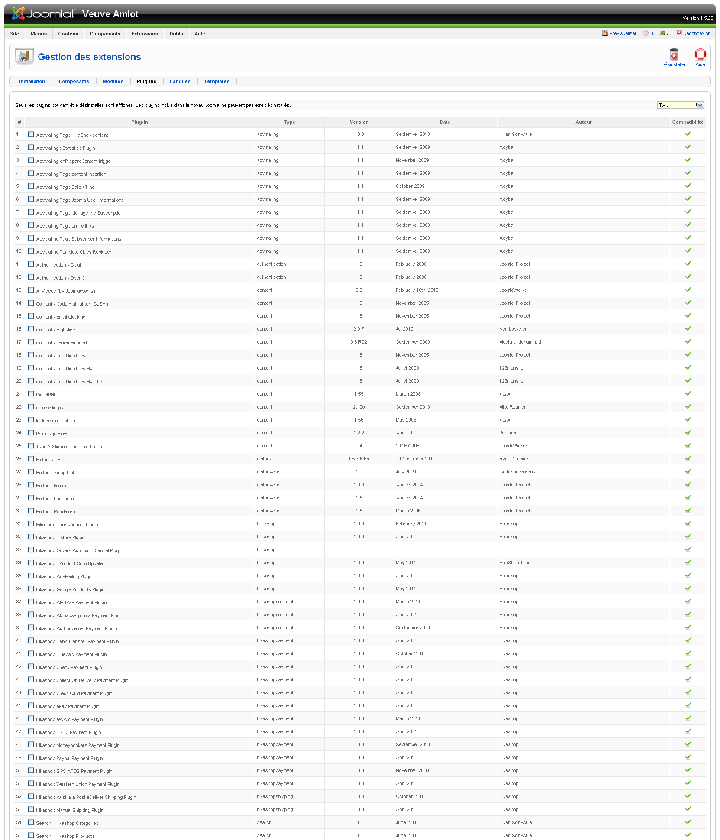This screenshot has height=840, width=720.
Task: Select checkbox for Button - Readmore
Action: pyautogui.click(x=31, y=511)
